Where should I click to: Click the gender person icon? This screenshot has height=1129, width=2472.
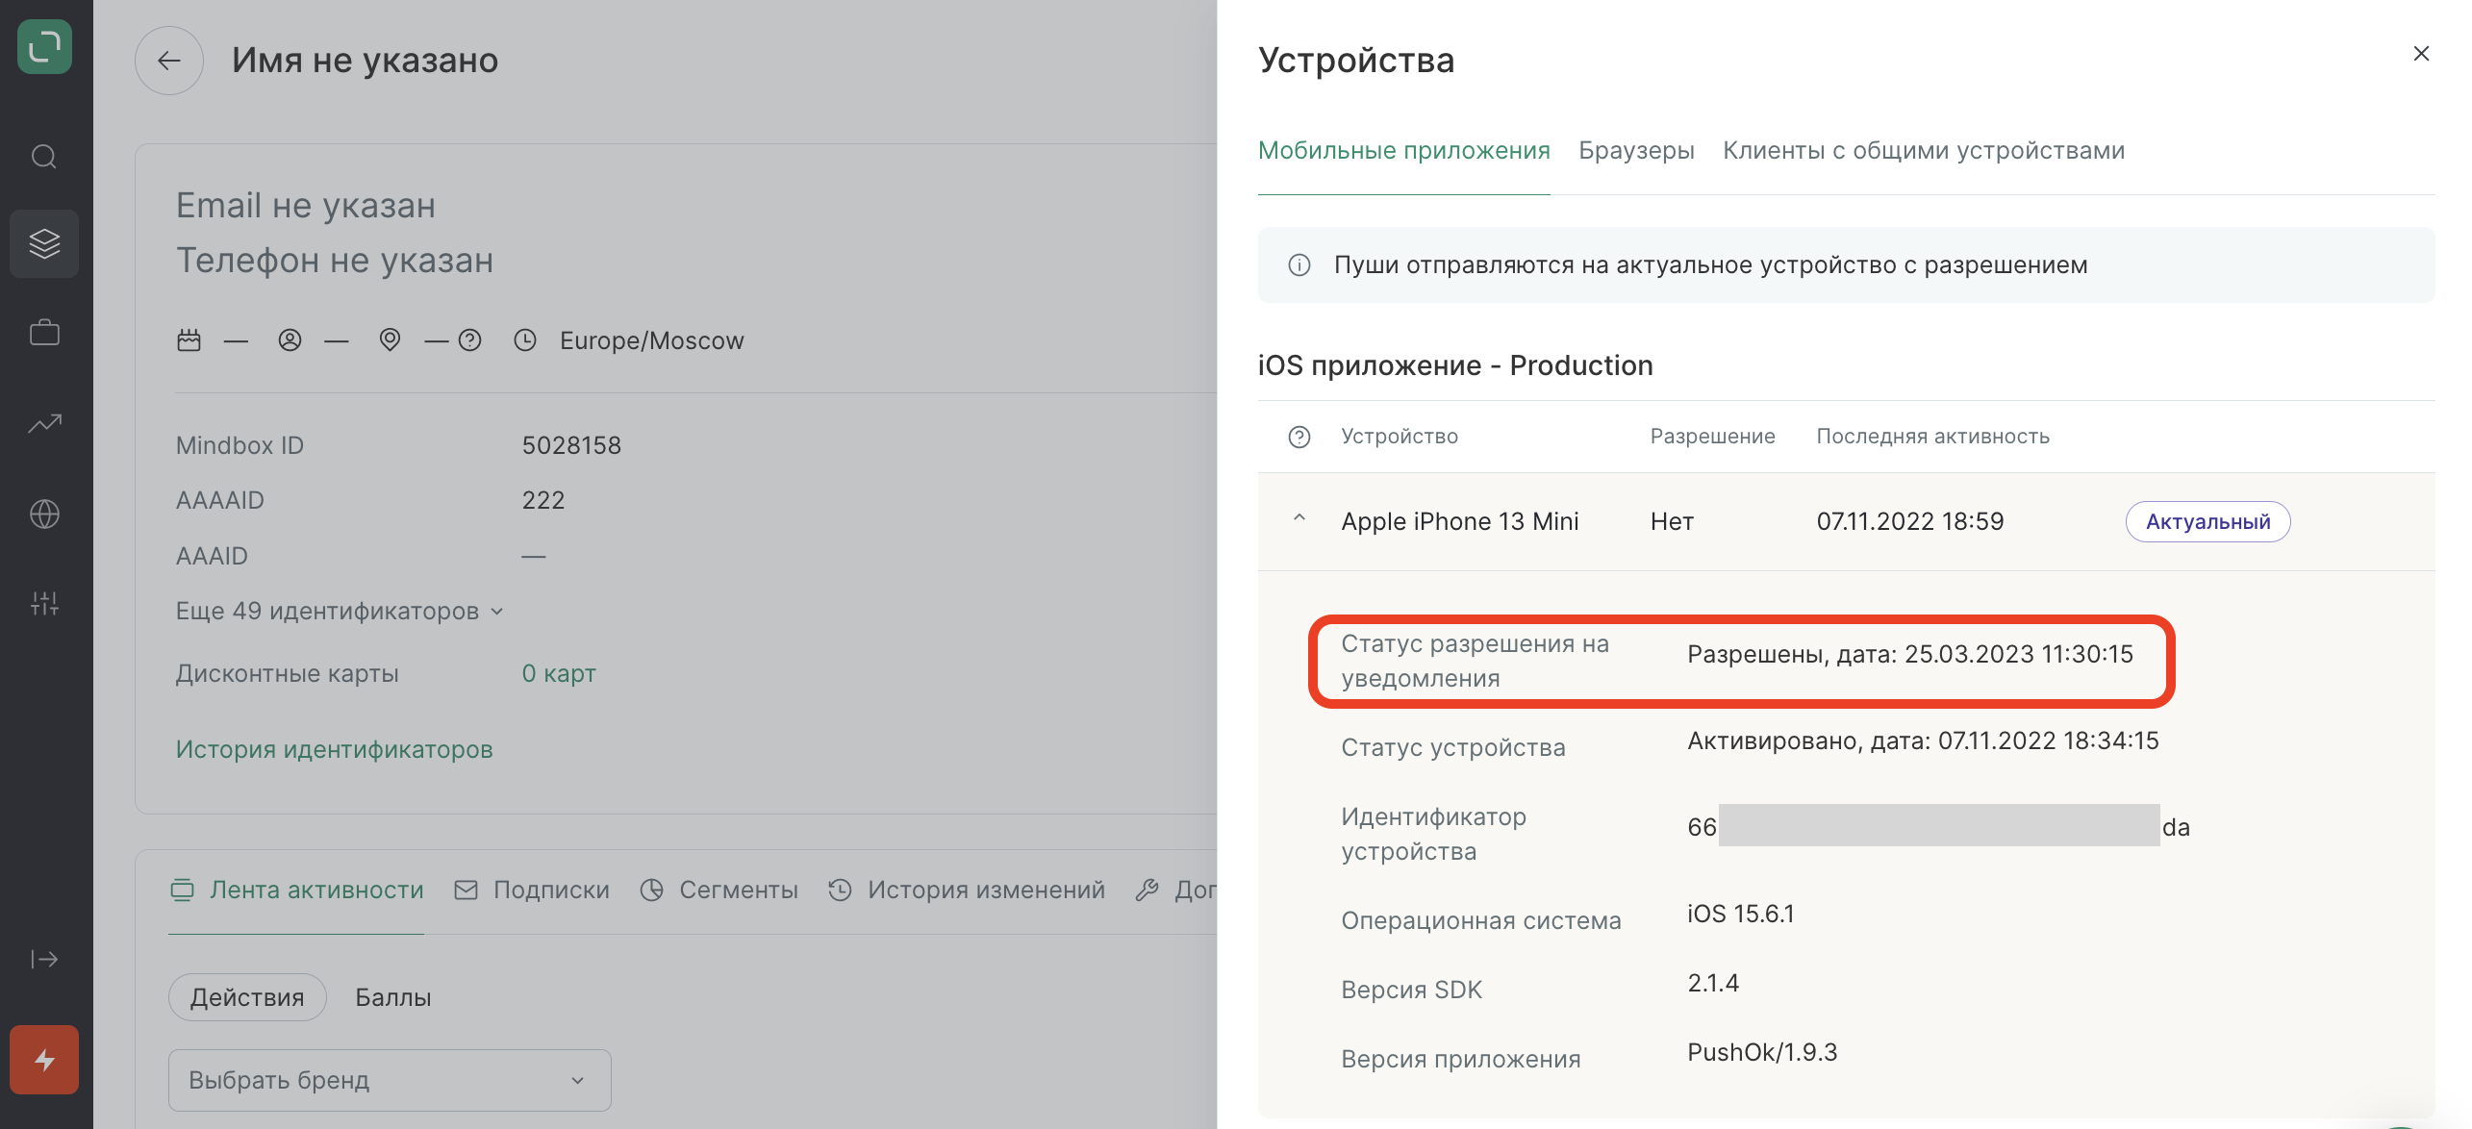pos(290,340)
